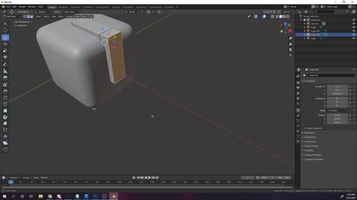357x200 pixels.
Task: Switch to wireframe viewport shading
Action: 277,17
